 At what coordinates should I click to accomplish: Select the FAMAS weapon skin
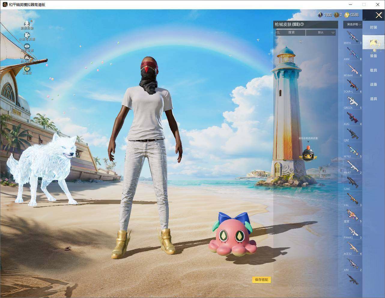(353, 232)
